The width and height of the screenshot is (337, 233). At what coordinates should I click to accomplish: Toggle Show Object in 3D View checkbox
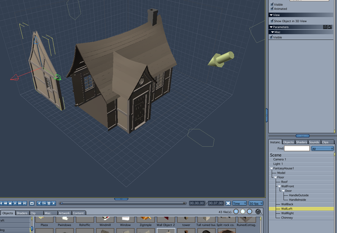pos(272,21)
